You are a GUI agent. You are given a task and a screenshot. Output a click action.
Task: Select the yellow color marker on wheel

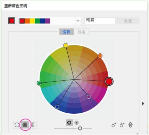click(x=66, y=45)
